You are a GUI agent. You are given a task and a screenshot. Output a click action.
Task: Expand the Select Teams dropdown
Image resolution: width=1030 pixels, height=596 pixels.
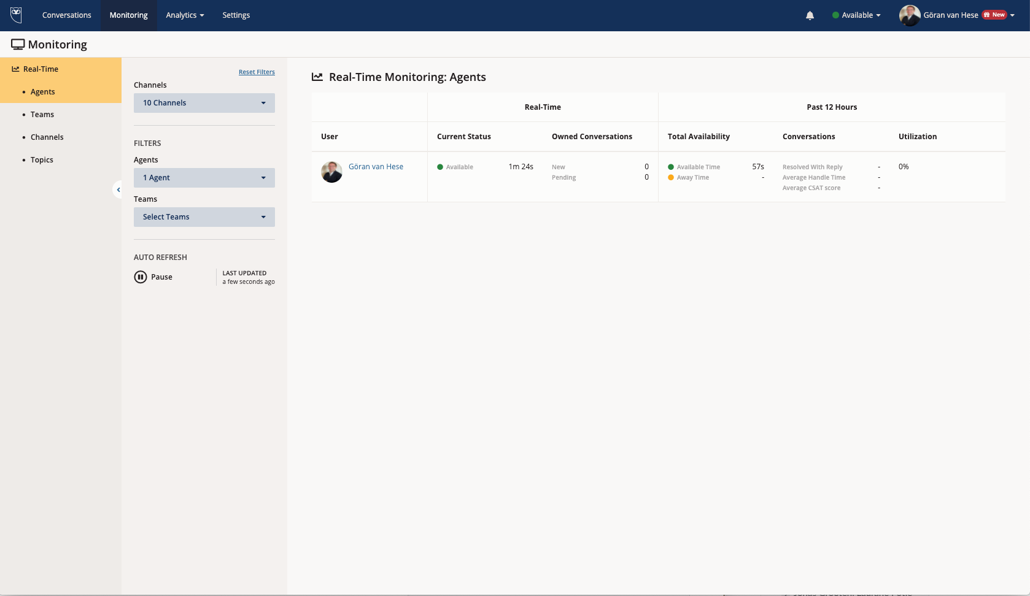point(204,217)
